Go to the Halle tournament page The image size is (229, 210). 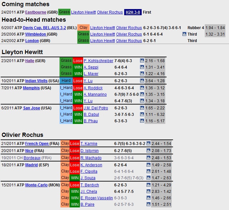pyautogui.click(x=30, y=61)
